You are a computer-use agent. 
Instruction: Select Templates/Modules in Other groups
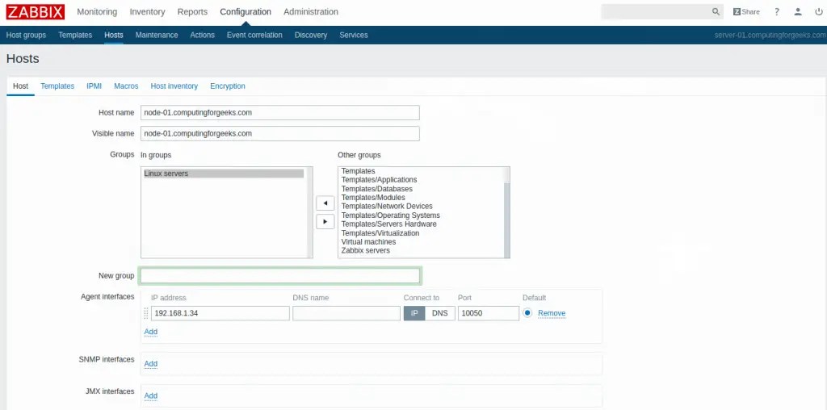coord(373,198)
